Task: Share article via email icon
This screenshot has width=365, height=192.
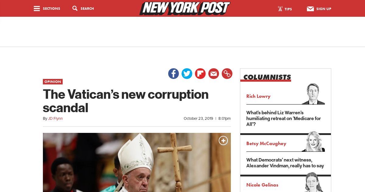Action: coord(214,73)
